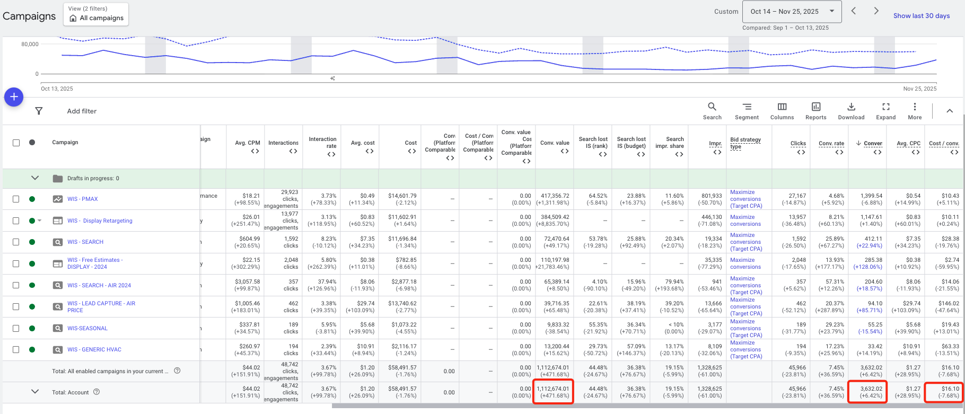Select the WIS - PMAX campaign checkbox

[16, 199]
